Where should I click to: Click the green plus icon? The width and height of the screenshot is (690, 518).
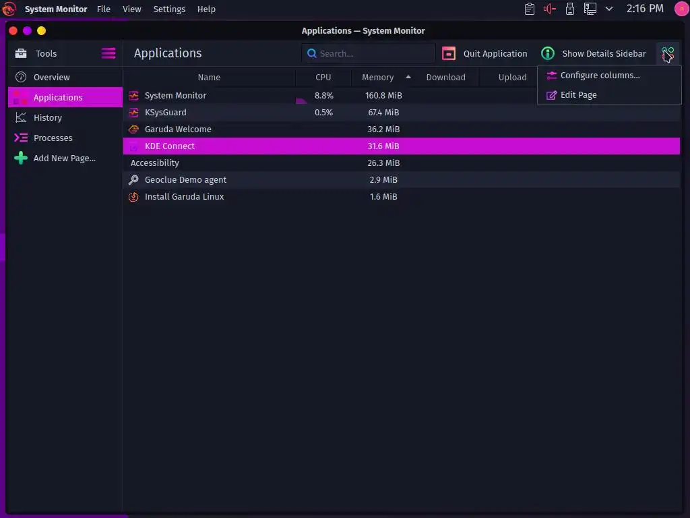coord(21,158)
